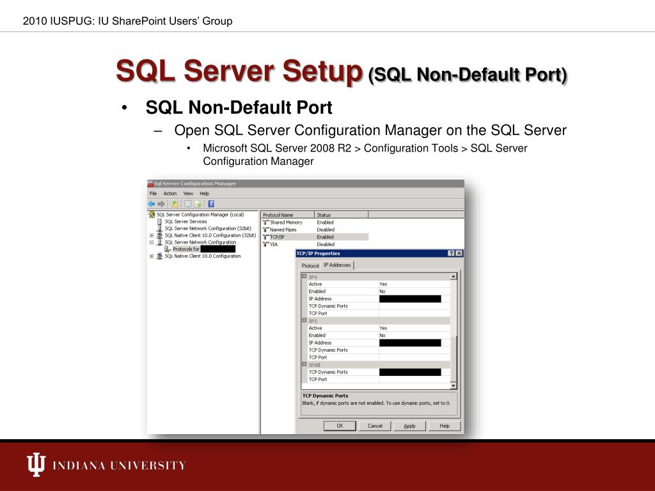This screenshot has width=655, height=491.
Task: Click the Back arrow toolbar icon
Action: pyautogui.click(x=151, y=204)
